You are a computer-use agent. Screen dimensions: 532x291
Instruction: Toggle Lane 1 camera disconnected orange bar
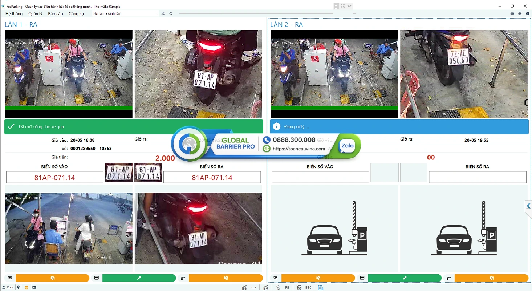click(53, 278)
